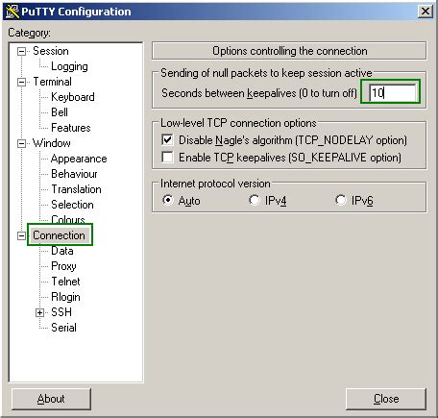The width and height of the screenshot is (438, 418).
Task: Collapse the Connection tree node
Action: click(21, 235)
